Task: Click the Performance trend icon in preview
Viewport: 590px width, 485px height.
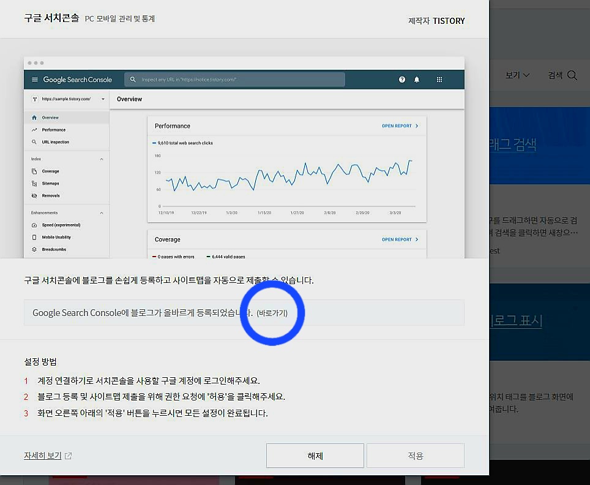Action: click(x=34, y=130)
